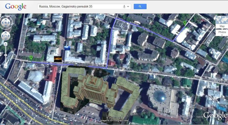The height and width of the screenshot is (125, 228).
Task: Select green route marker A
Action: point(31,58)
